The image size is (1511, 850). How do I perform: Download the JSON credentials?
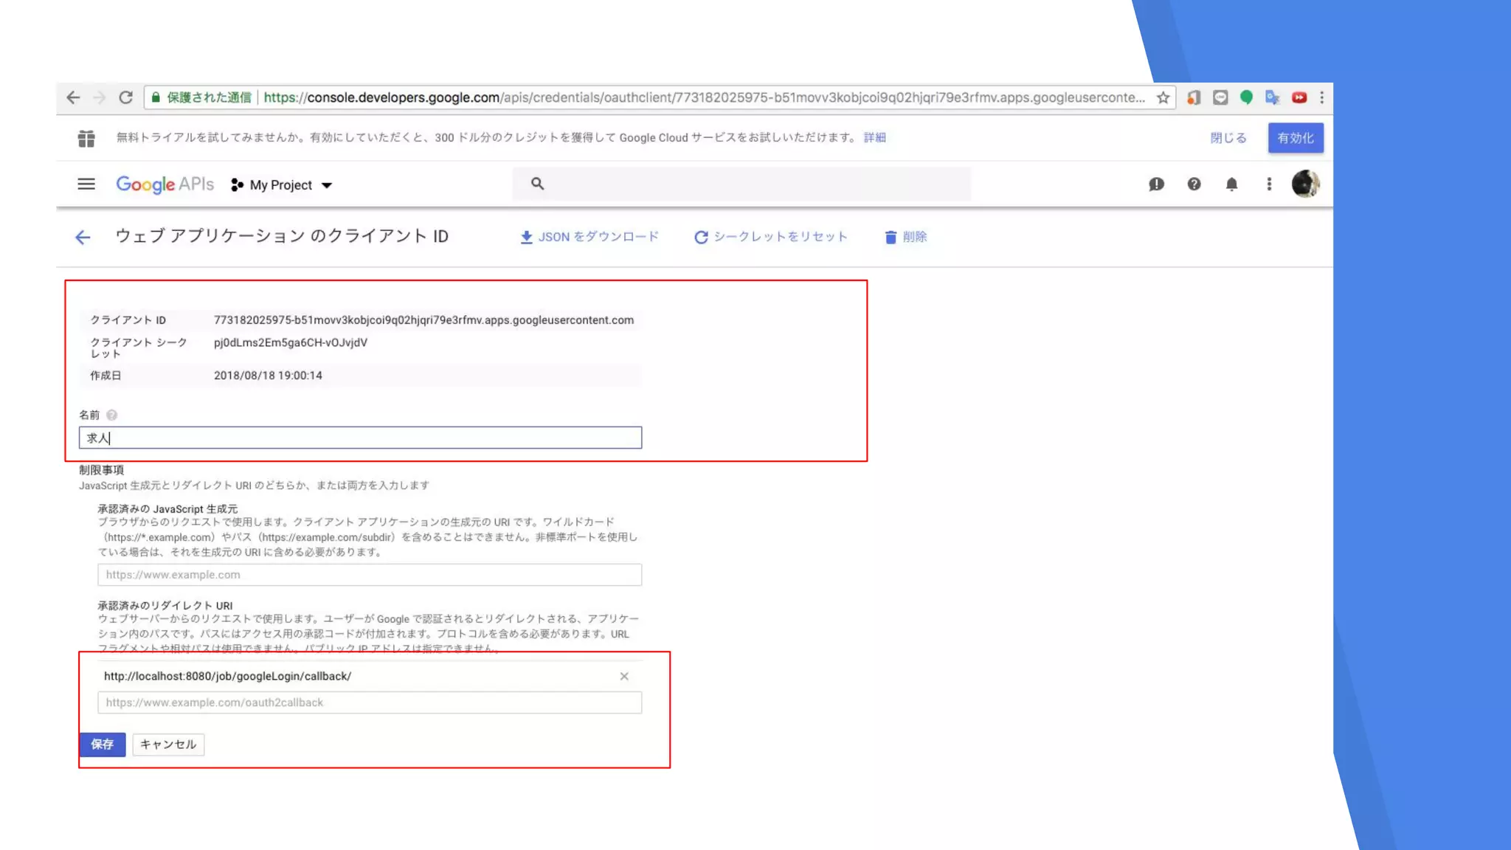tap(589, 237)
